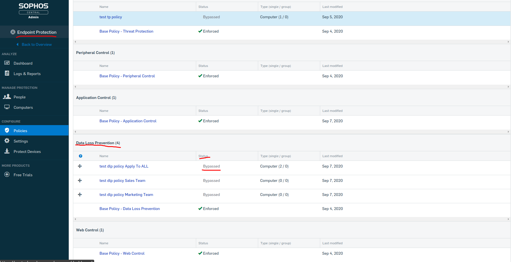Click the Web Control (1) section title
The image size is (511, 262).
pos(90,230)
